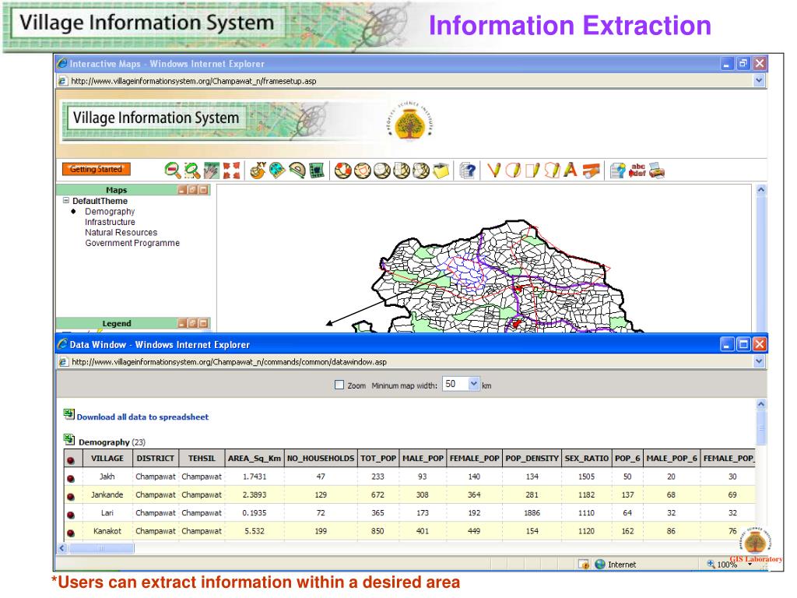Enable the Zoom checkbox in Data Window

pos(339,385)
